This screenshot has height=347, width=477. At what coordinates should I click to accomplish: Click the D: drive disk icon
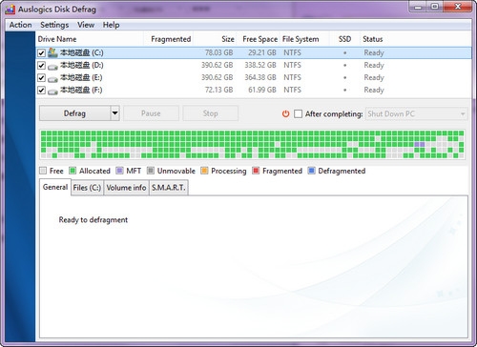coord(52,67)
